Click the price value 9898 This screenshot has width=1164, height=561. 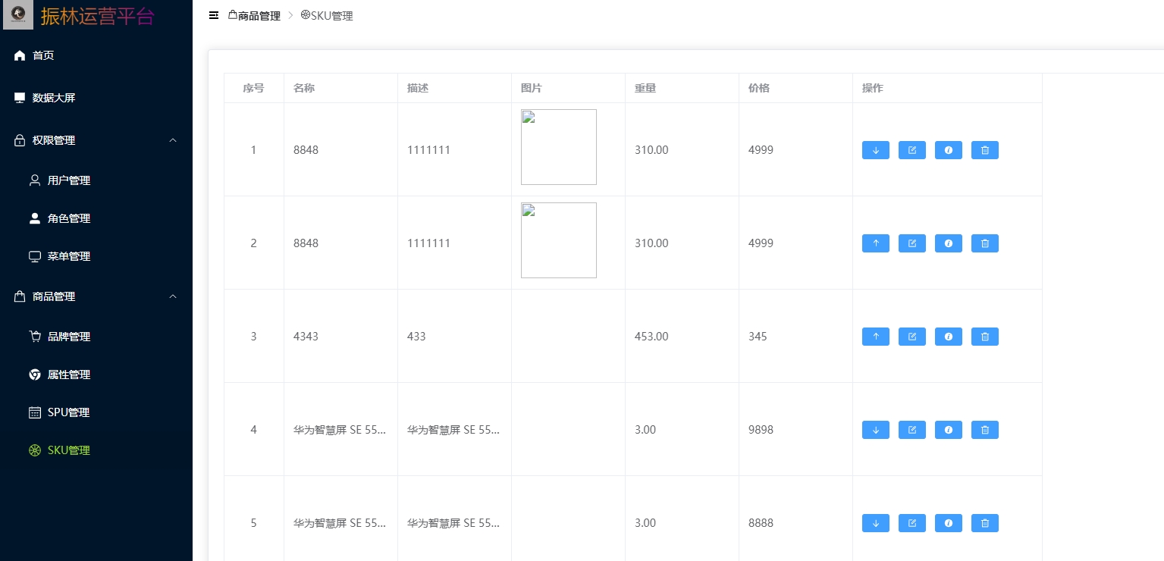(x=761, y=430)
